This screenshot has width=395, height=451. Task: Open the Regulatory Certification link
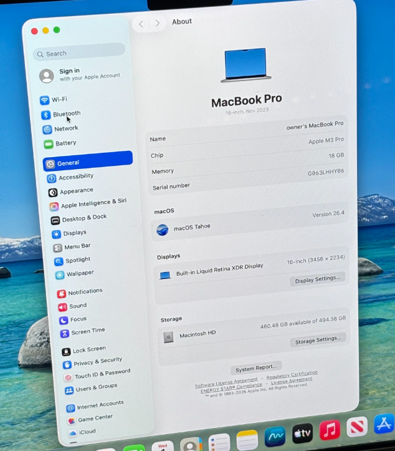pos(292,375)
